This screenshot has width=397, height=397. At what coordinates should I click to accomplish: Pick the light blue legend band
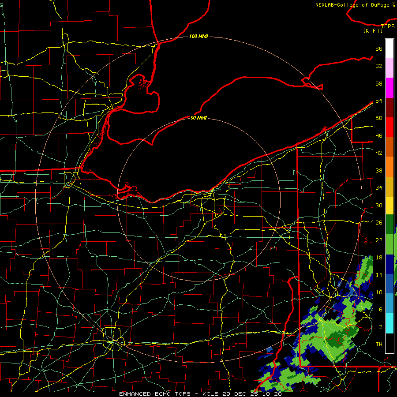[390, 303]
